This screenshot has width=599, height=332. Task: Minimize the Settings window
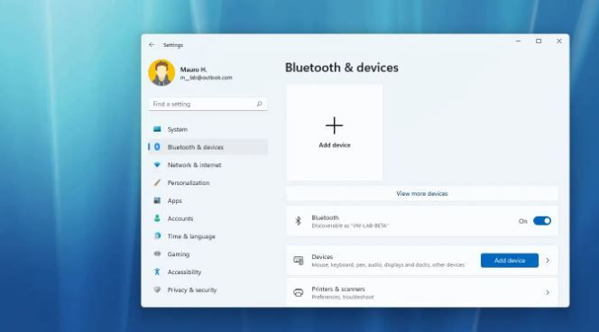(518, 41)
